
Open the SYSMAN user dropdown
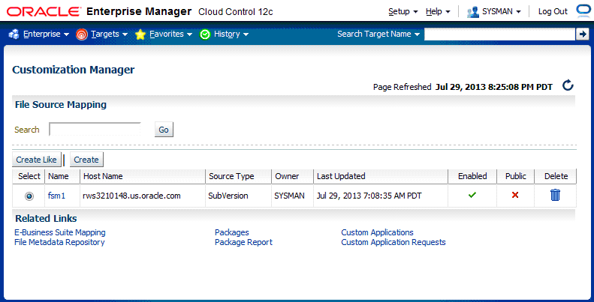(x=502, y=12)
